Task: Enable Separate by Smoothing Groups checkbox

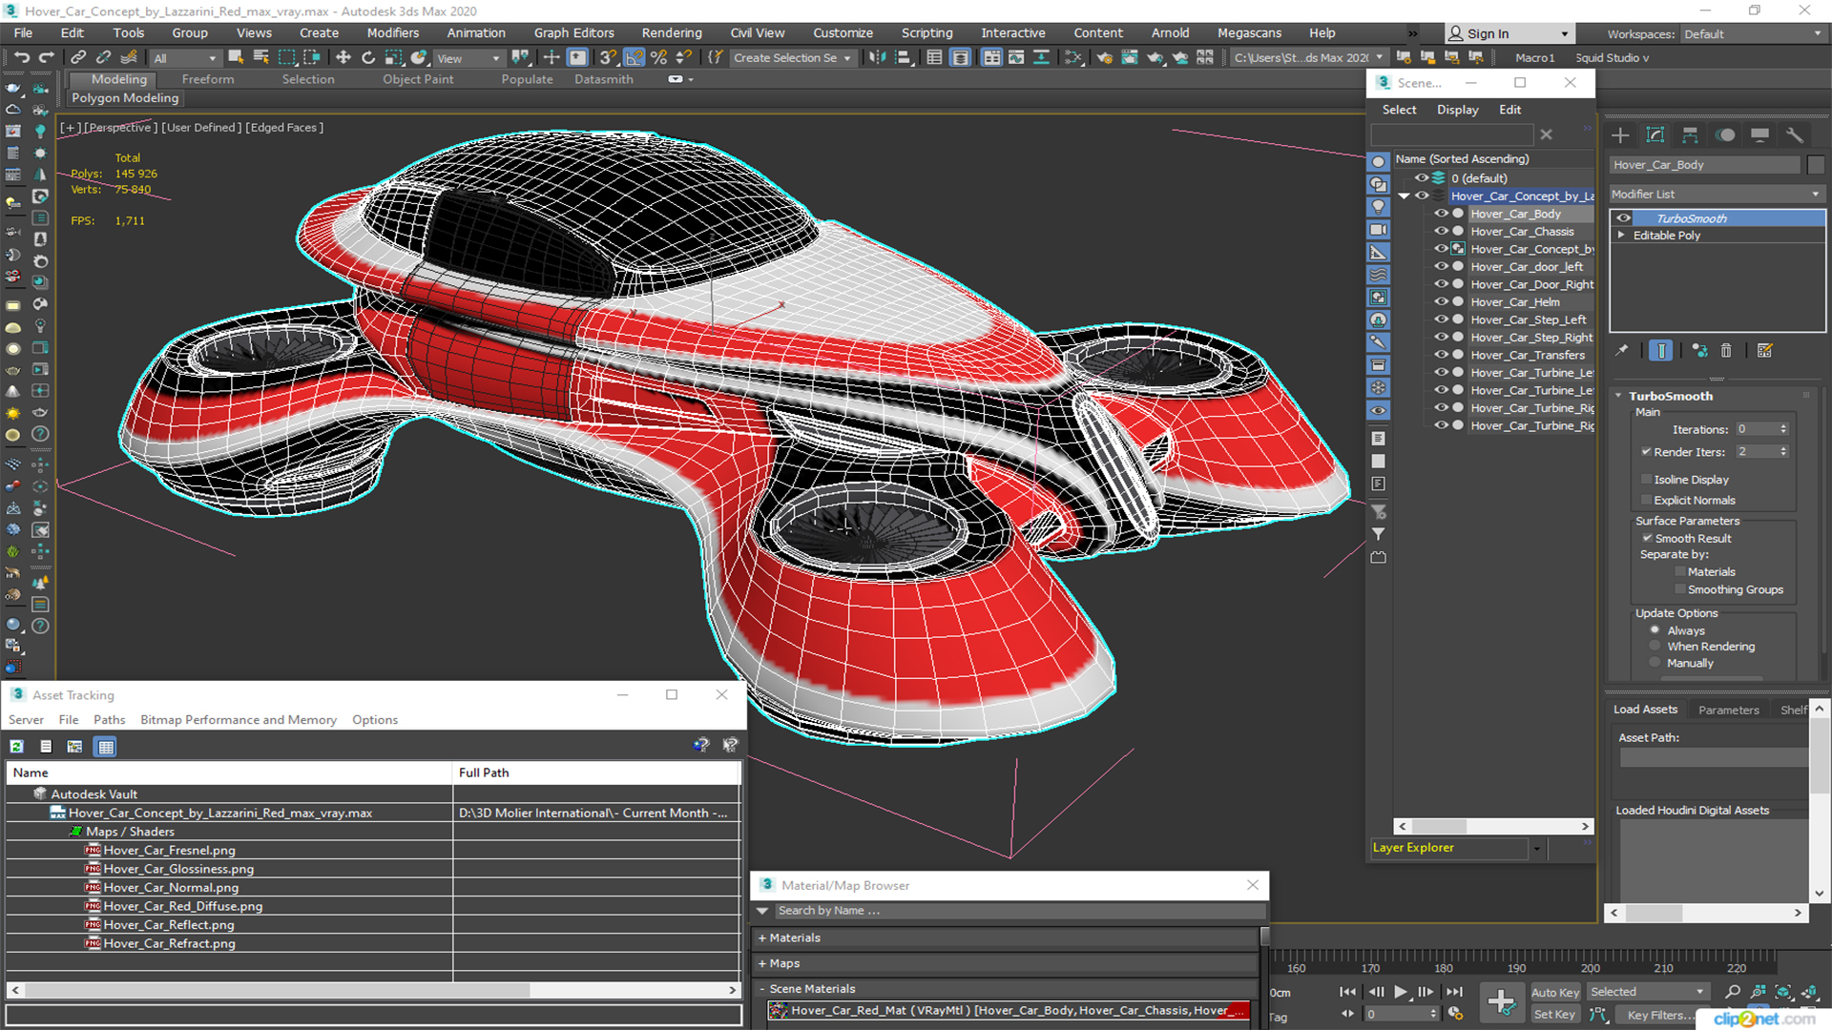Action: pyautogui.click(x=1680, y=590)
